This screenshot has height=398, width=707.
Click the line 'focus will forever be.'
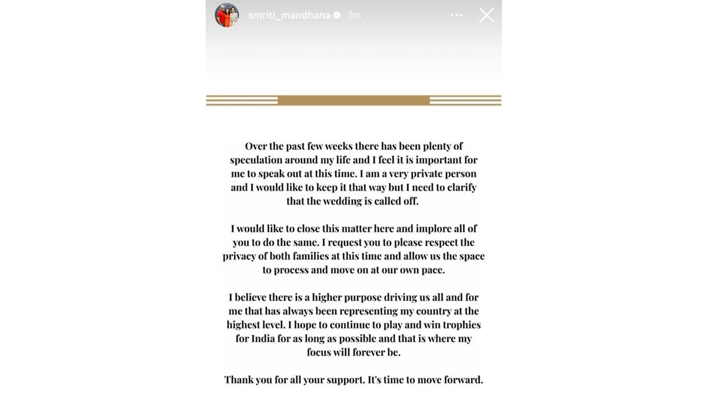(x=353, y=352)
